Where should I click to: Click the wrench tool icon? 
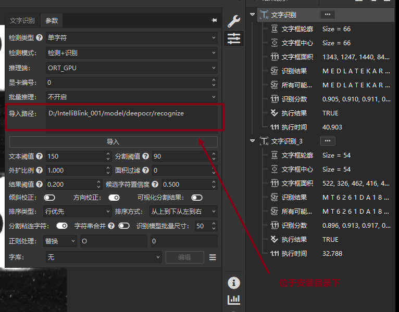click(234, 21)
